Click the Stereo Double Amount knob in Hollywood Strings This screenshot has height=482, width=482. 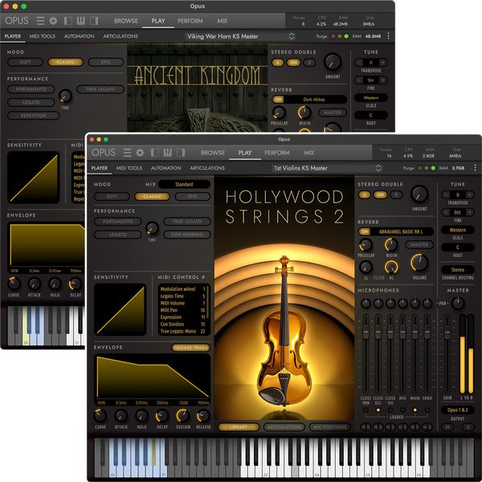click(419, 194)
